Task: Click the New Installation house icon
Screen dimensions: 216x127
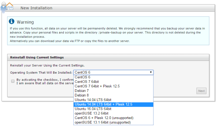Action: (x=7, y=7)
